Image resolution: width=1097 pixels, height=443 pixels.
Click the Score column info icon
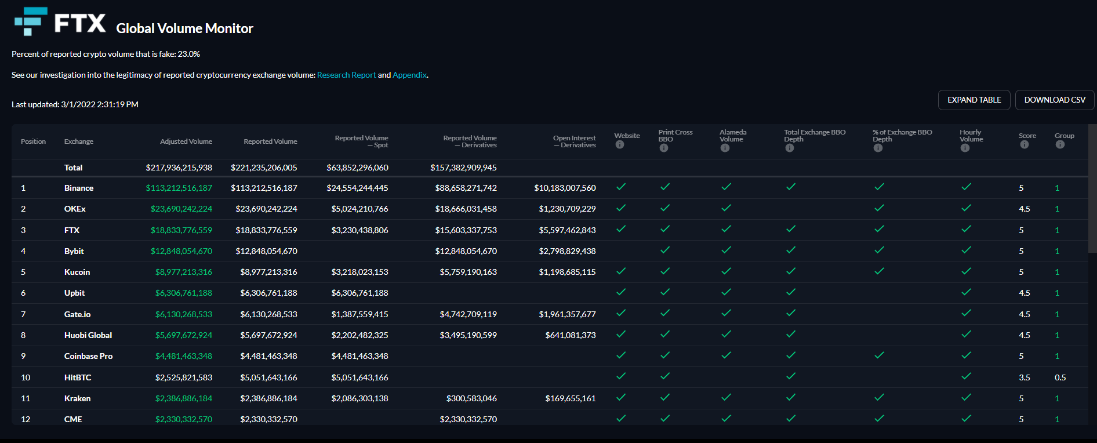[x=1025, y=145]
